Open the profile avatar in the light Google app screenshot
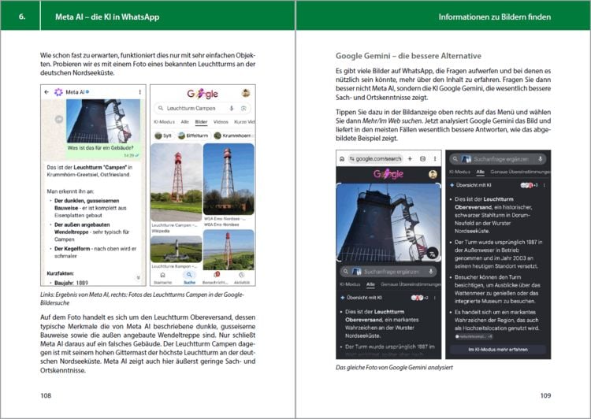 246,93
